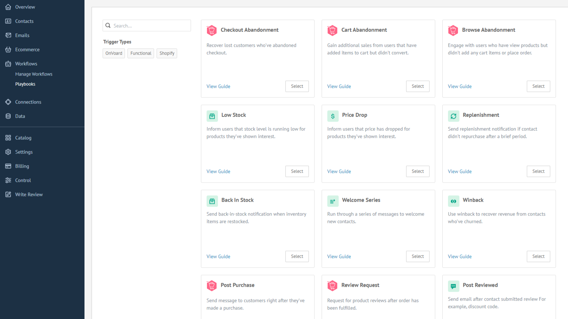568x319 pixels.
Task: View Guide for Cart Abandonment
Action: (x=339, y=86)
